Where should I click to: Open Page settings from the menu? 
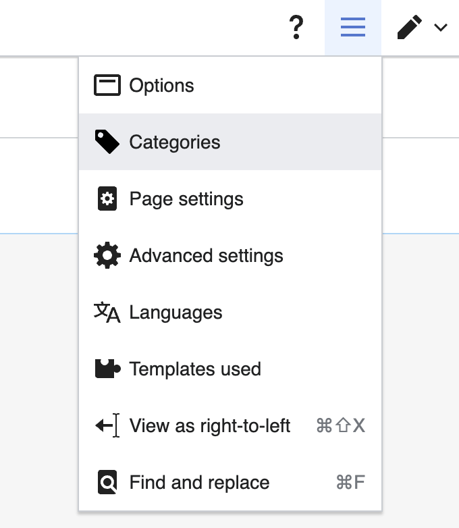pos(186,199)
